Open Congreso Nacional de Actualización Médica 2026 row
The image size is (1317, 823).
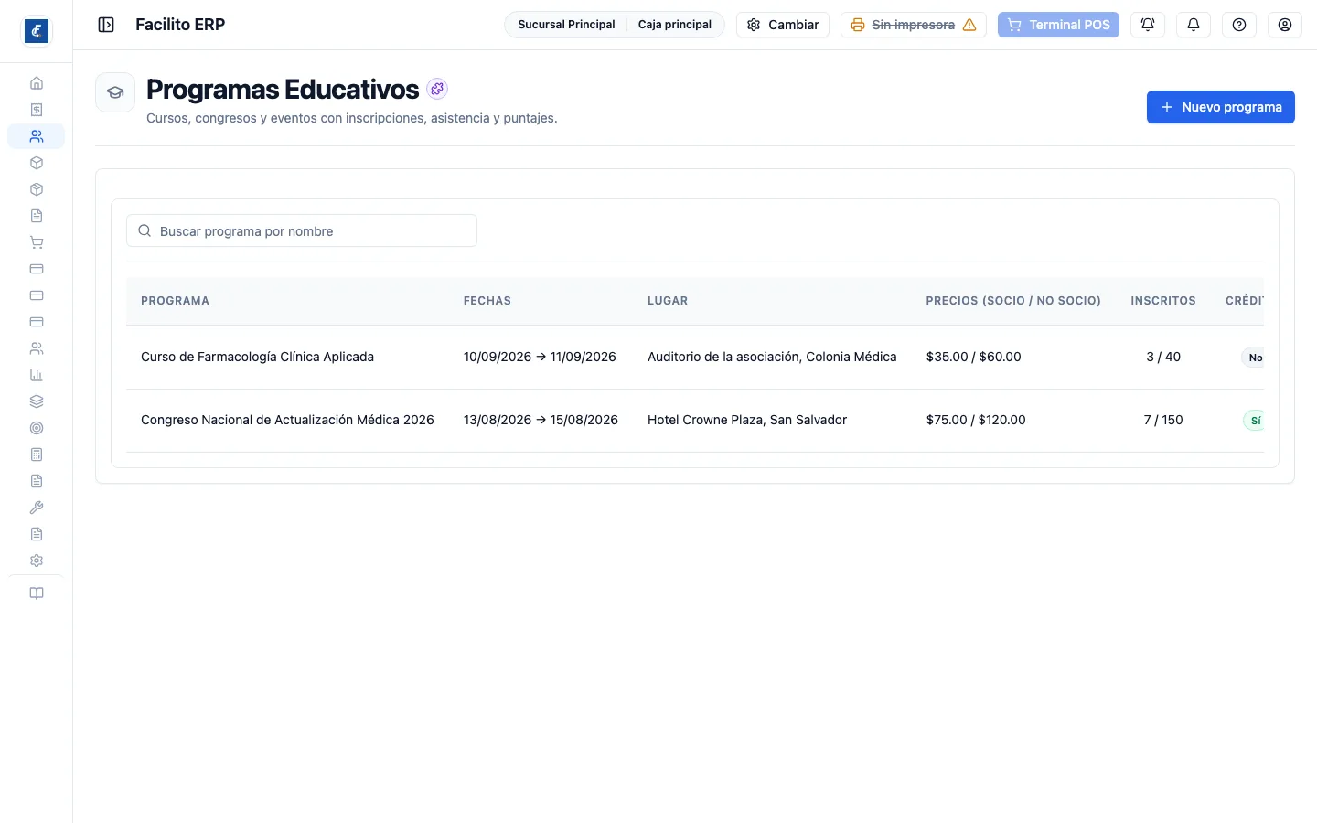click(695, 421)
